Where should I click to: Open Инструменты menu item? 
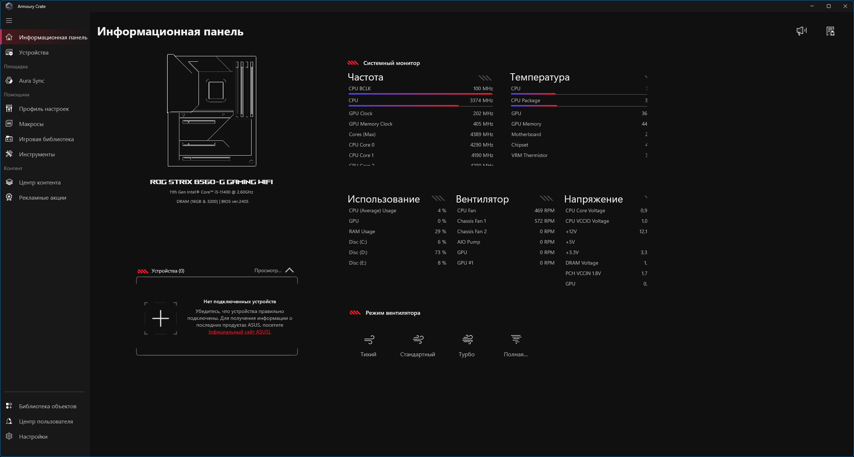tap(45, 154)
